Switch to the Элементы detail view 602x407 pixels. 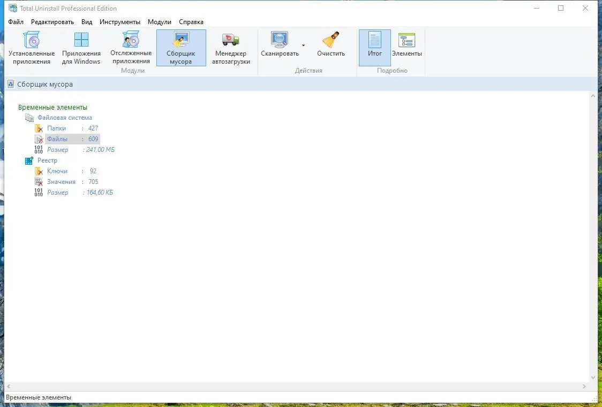pos(407,48)
